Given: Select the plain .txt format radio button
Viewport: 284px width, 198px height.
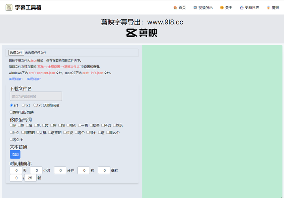Looking at the screenshot, I should pyautogui.click(x=23, y=105).
